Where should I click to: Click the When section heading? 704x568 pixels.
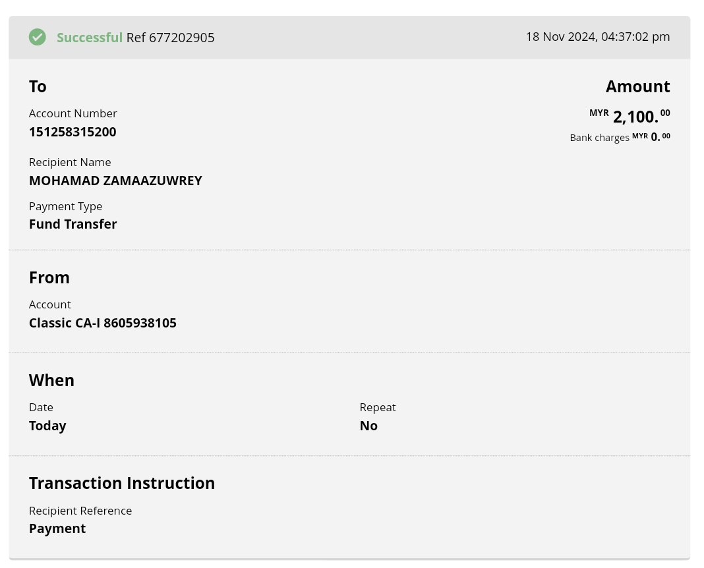point(51,380)
